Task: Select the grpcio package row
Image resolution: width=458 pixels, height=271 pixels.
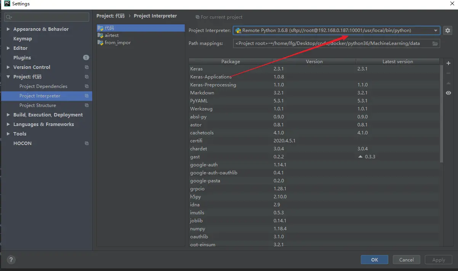Action: point(314,189)
